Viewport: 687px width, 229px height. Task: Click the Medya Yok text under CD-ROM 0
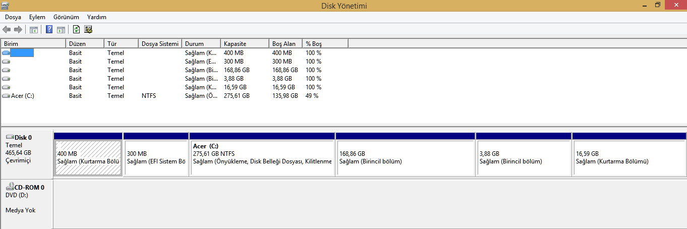pos(21,210)
